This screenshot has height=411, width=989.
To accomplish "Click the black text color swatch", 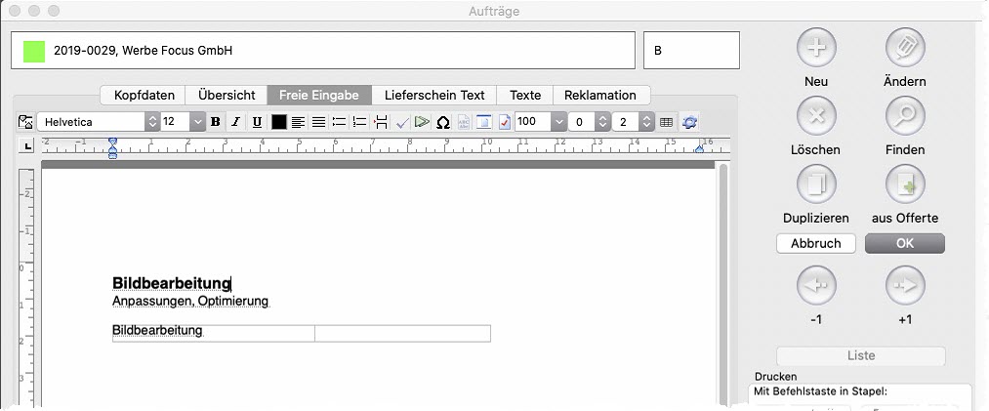I will tap(279, 122).
